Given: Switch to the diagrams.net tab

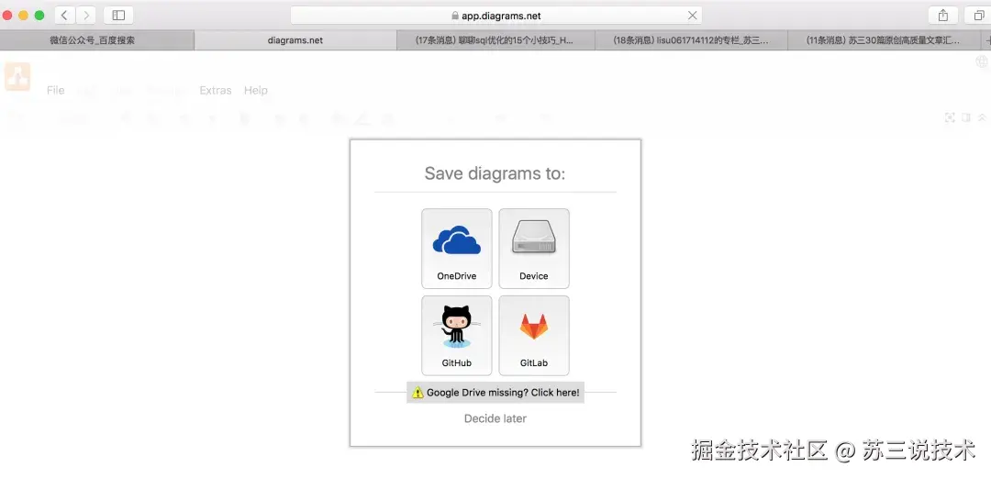Looking at the screenshot, I should [x=295, y=40].
